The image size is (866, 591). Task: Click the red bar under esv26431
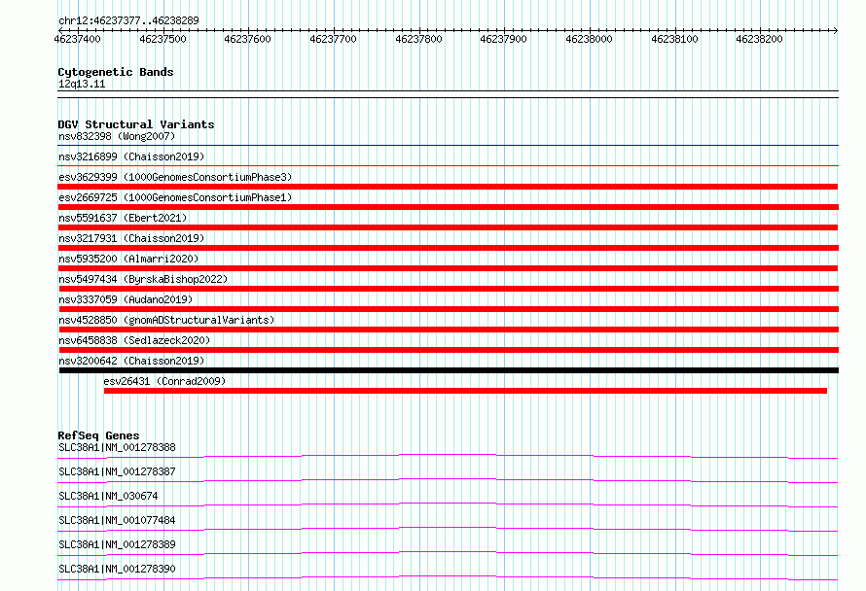click(465, 391)
